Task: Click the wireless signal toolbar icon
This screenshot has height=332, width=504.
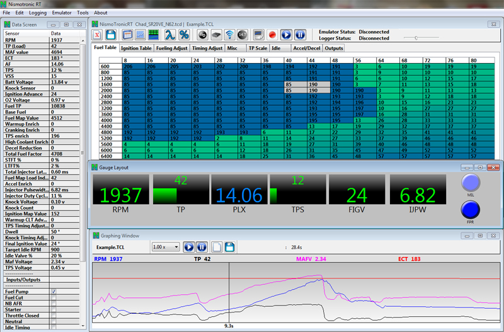Action: point(231,35)
